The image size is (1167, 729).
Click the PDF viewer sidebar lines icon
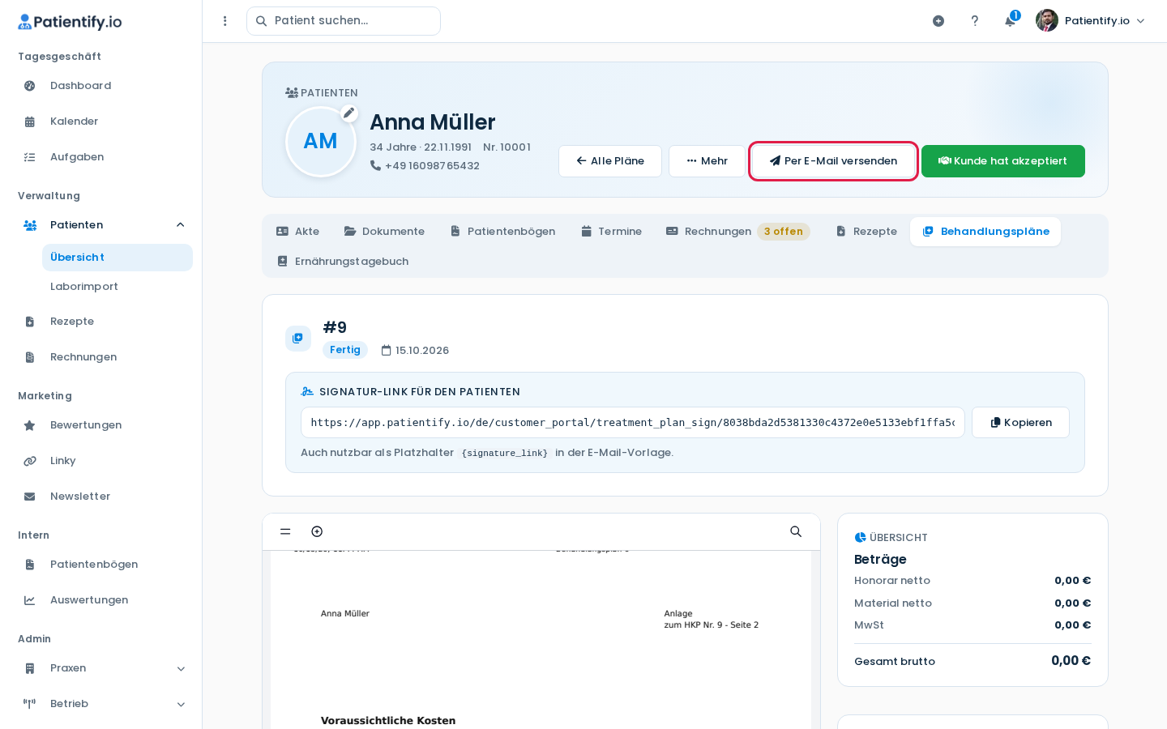pyautogui.click(x=285, y=531)
